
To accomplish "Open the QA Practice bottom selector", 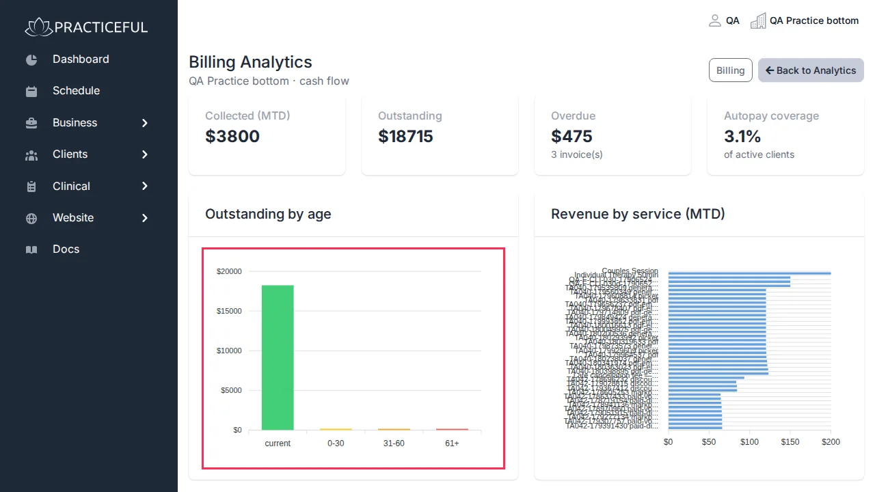I will [805, 20].
